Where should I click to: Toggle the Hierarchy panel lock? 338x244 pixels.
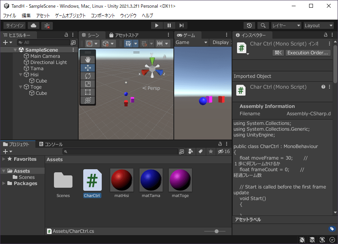click(x=66, y=35)
